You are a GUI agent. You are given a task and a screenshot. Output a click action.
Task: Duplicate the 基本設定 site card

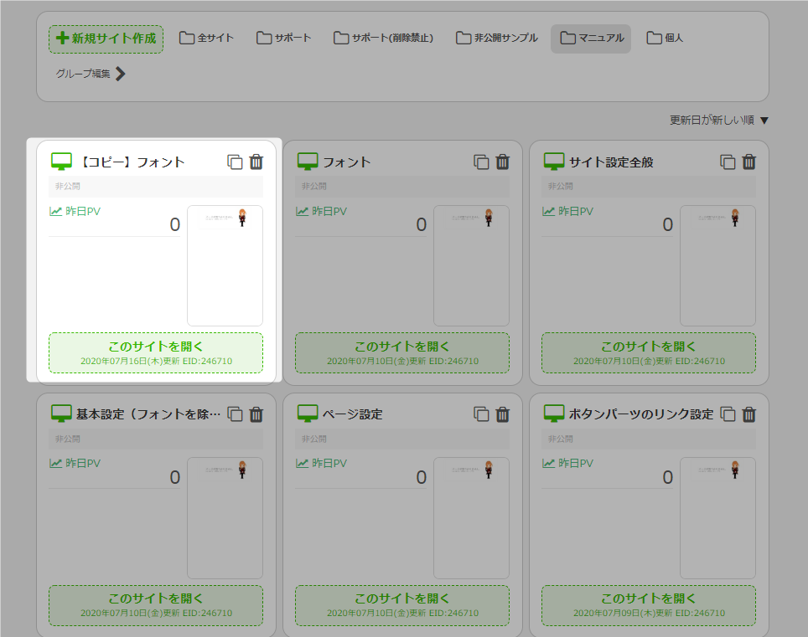235,414
